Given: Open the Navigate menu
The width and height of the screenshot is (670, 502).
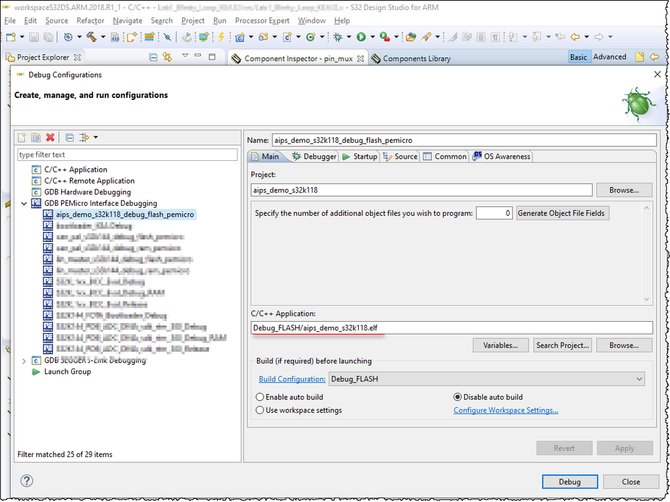Looking at the screenshot, I should (127, 21).
